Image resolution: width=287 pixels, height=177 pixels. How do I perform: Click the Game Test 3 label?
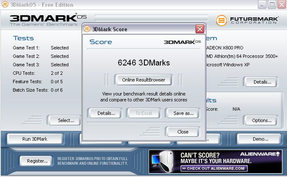pos(26,65)
